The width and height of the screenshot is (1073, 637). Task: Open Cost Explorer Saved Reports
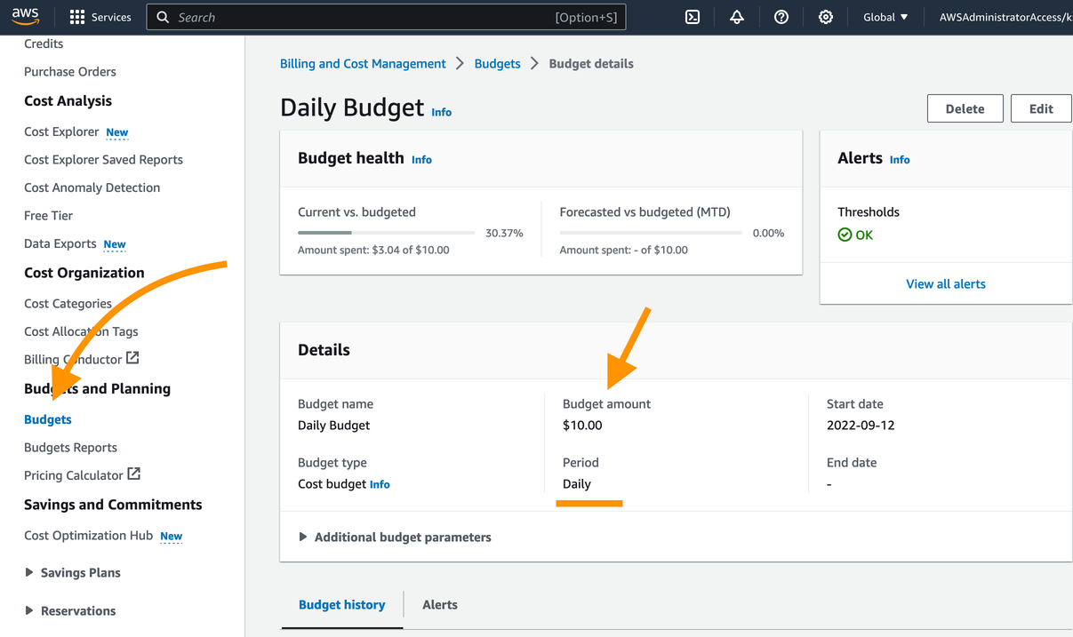pyautogui.click(x=103, y=160)
